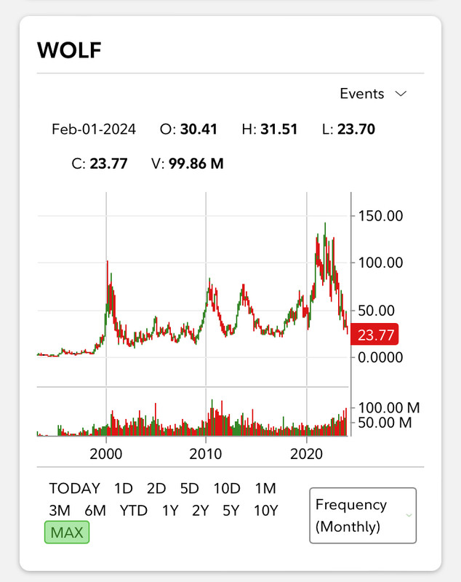
Task: Open the Events dropdown
Action: tap(373, 94)
